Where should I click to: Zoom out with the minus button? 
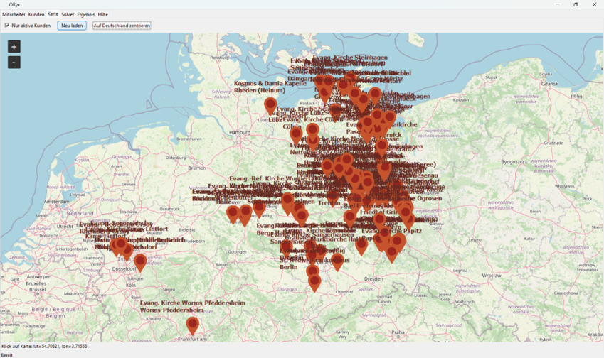click(x=14, y=63)
